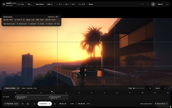This screenshot has height=108, width=172.
Task: Click the keyframe diamond of Recorded take 02
Action: pyautogui.click(x=49, y=97)
